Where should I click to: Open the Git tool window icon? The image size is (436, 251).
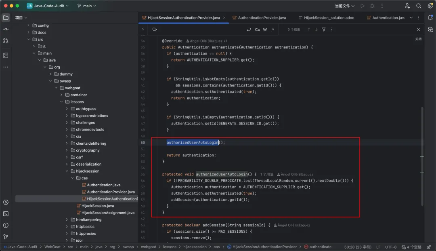click(6, 236)
